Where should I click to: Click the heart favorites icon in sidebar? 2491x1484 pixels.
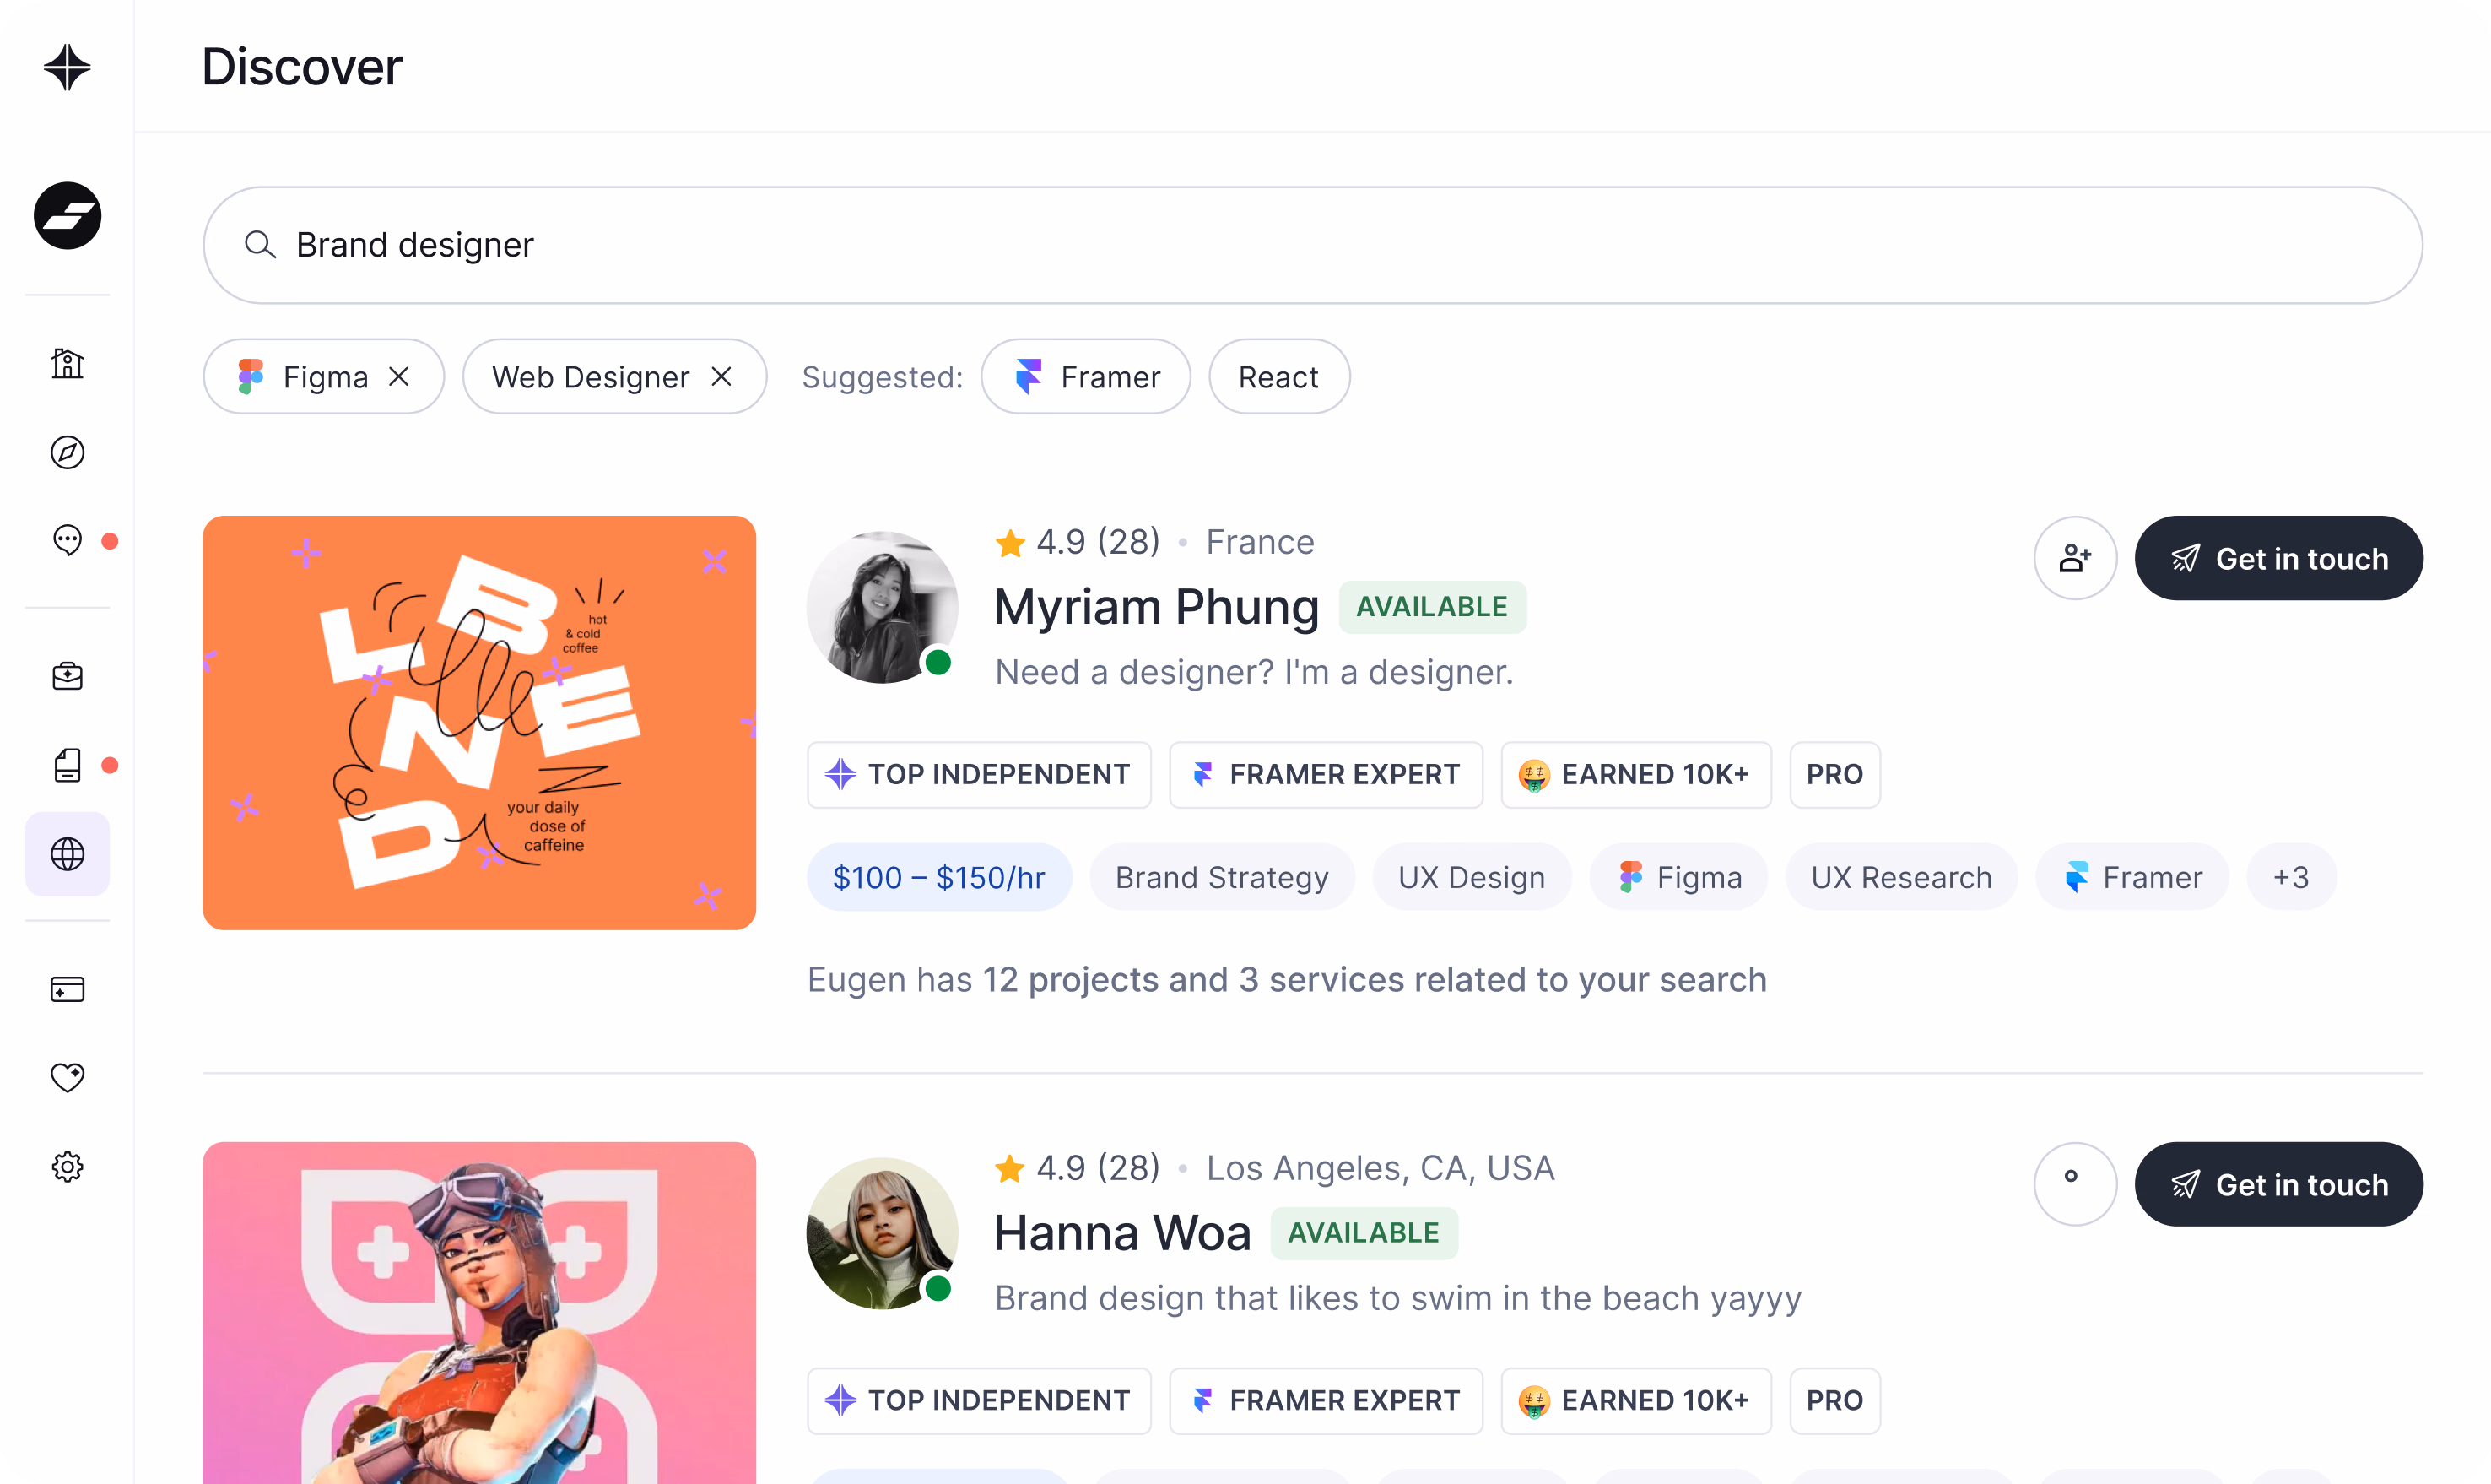pos(67,1077)
